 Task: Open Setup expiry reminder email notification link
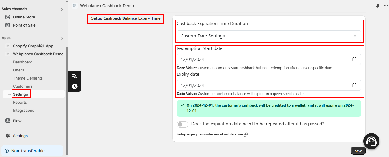tap(210, 134)
